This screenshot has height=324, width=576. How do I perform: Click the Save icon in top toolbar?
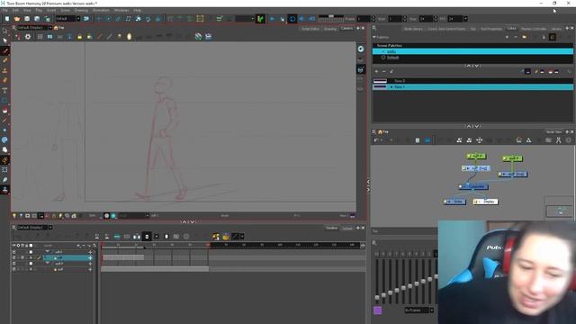pos(27,19)
